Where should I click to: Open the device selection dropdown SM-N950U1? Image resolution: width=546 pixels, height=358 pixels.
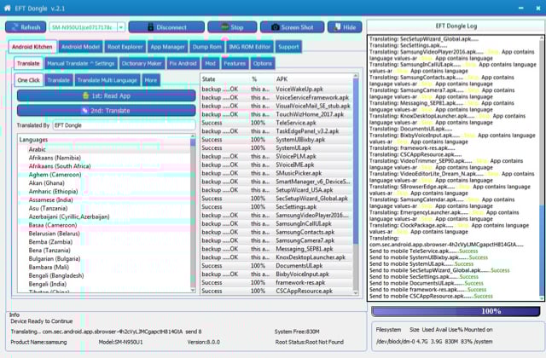[86, 27]
